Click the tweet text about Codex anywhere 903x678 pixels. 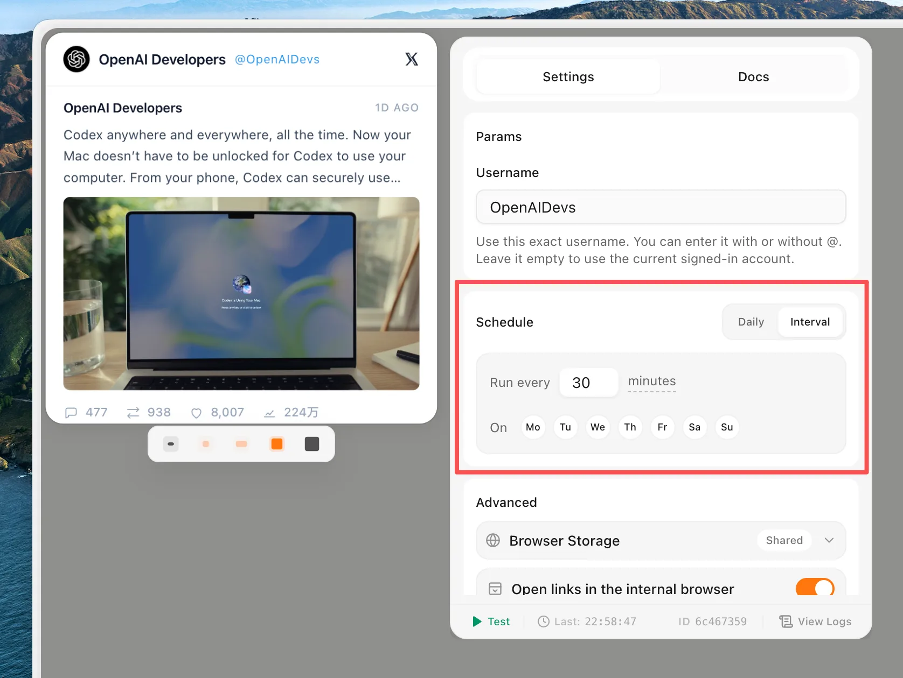(237, 156)
